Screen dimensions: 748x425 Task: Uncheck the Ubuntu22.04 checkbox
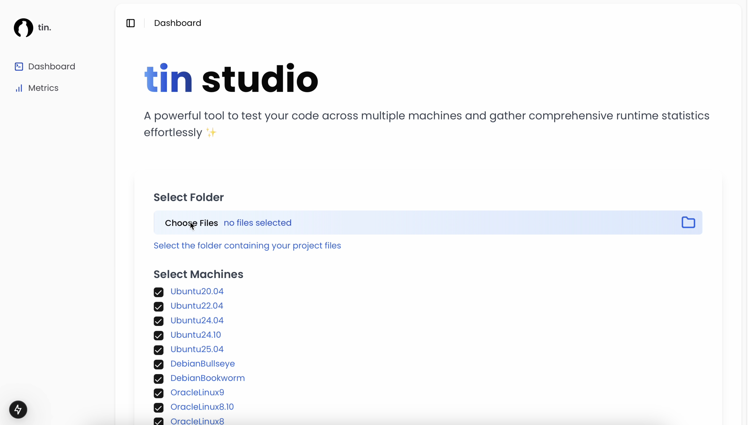tap(159, 306)
